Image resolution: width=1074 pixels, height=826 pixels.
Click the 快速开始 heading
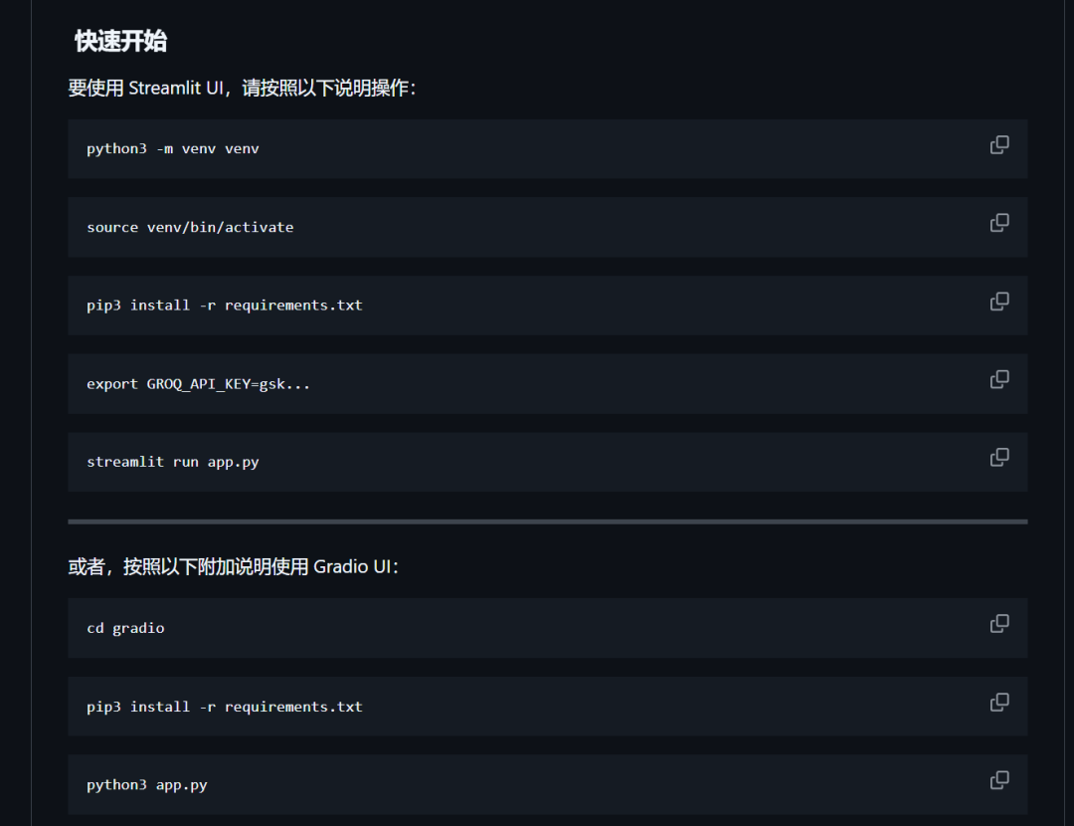coord(120,41)
